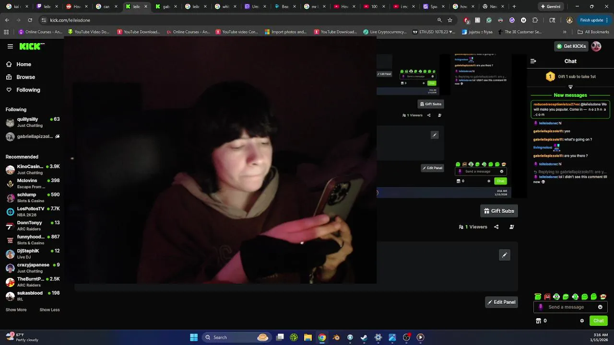Expand the gift leaderboard chevron
The image size is (614, 345).
(570, 87)
